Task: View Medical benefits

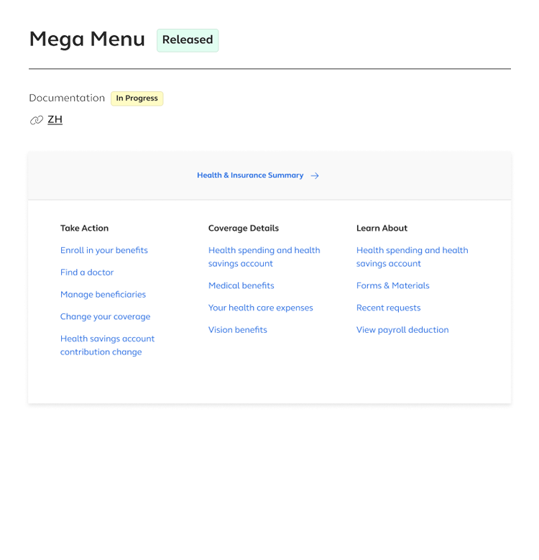Action: click(241, 285)
